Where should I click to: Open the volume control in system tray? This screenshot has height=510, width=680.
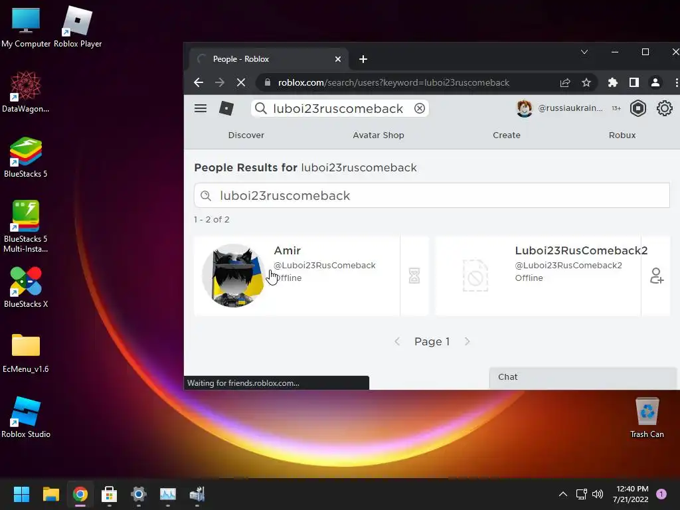598,494
